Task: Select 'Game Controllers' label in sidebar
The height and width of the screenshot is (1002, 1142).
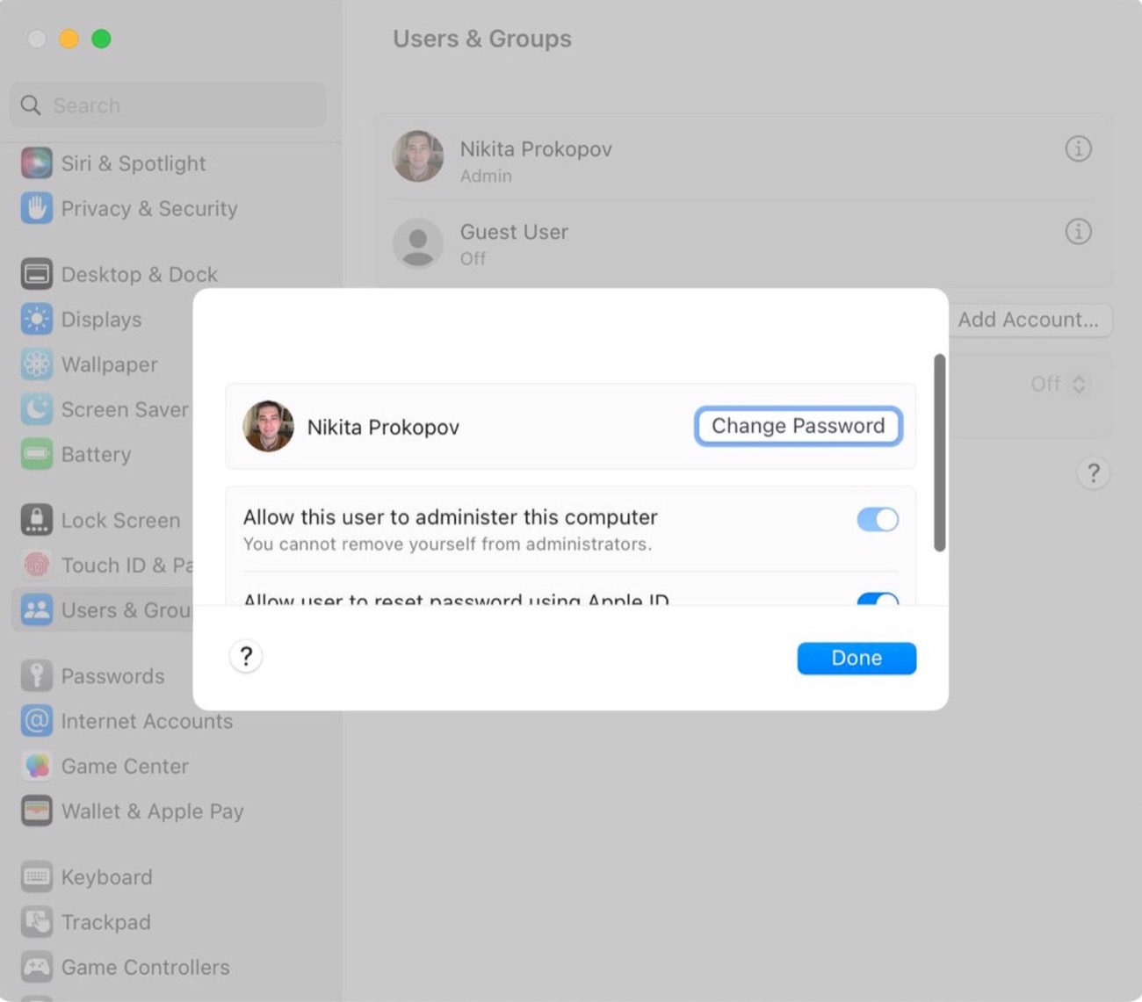Action: 145,967
